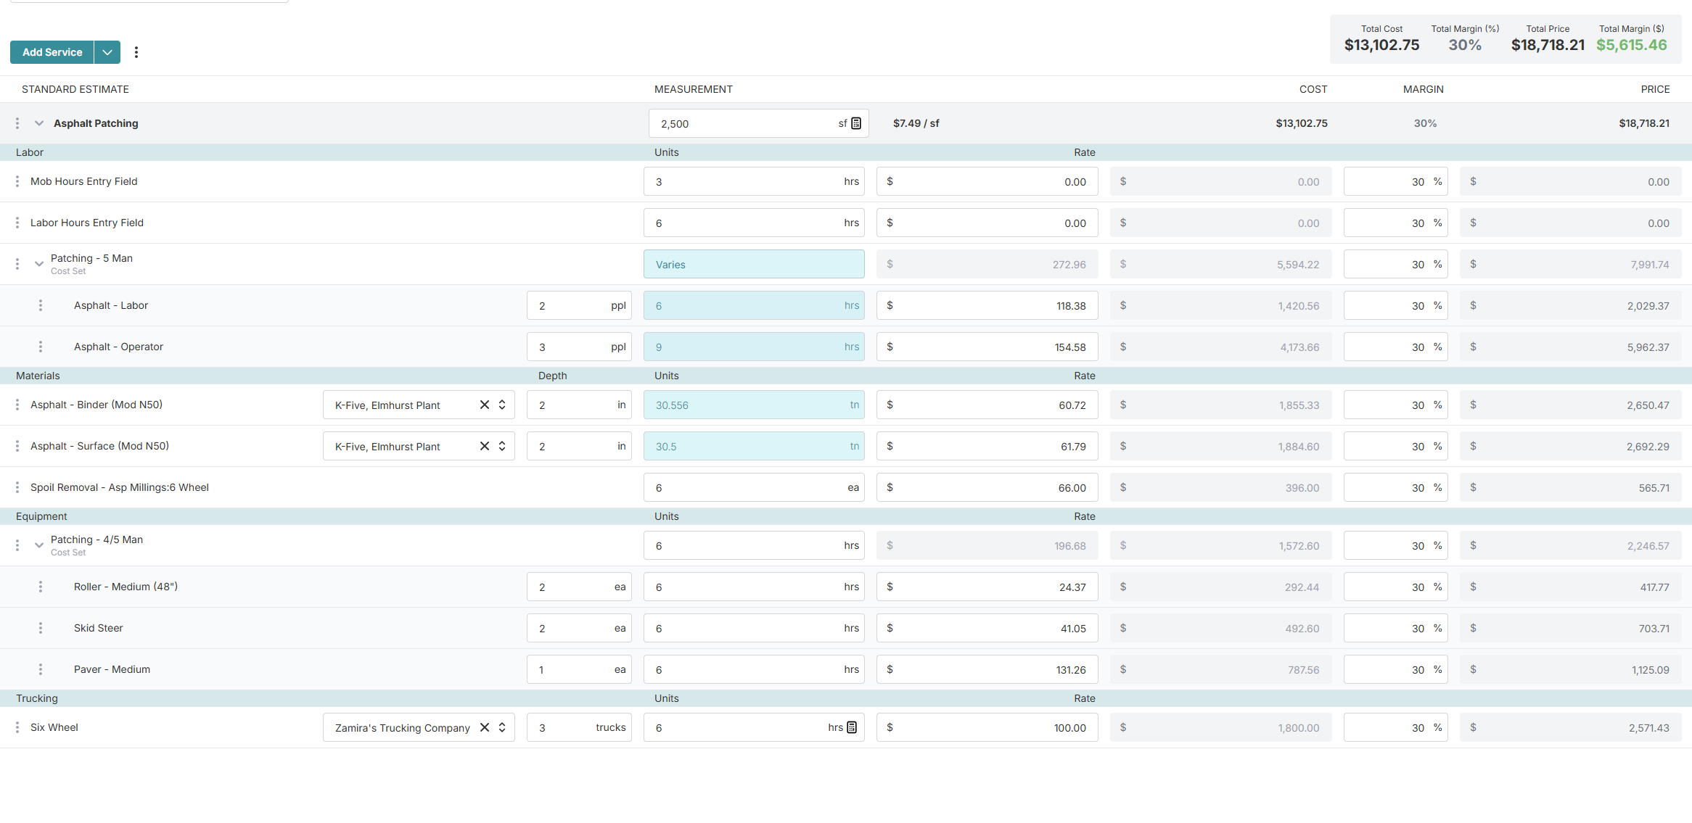Clear Zamira's Trucking Company selection
This screenshot has height=823, width=1692.
(x=485, y=727)
